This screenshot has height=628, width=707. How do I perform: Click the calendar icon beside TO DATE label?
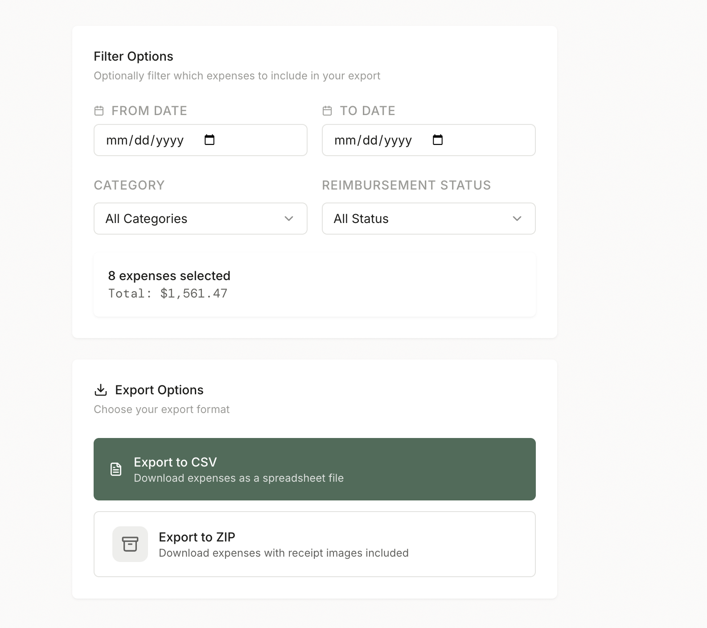click(x=327, y=111)
